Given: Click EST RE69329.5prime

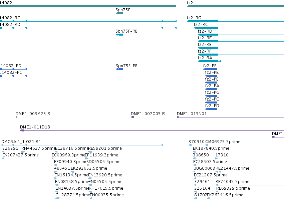Looking at the screenshot, I should pos(233,188).
